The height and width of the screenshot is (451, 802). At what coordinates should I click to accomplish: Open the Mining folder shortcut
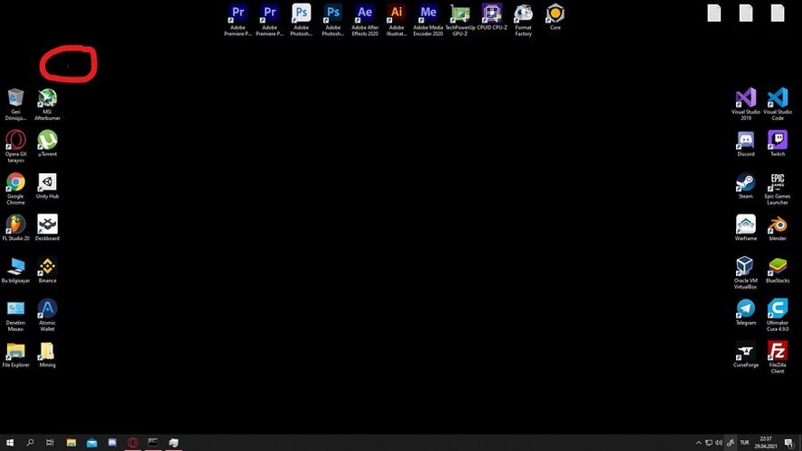pyautogui.click(x=47, y=354)
